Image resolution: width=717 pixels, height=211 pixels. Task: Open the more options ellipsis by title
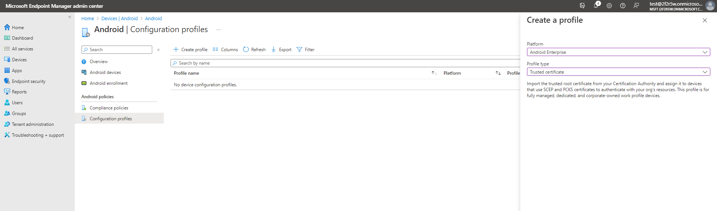click(219, 30)
